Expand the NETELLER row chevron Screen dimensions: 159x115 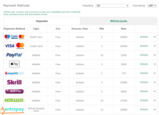point(155,100)
